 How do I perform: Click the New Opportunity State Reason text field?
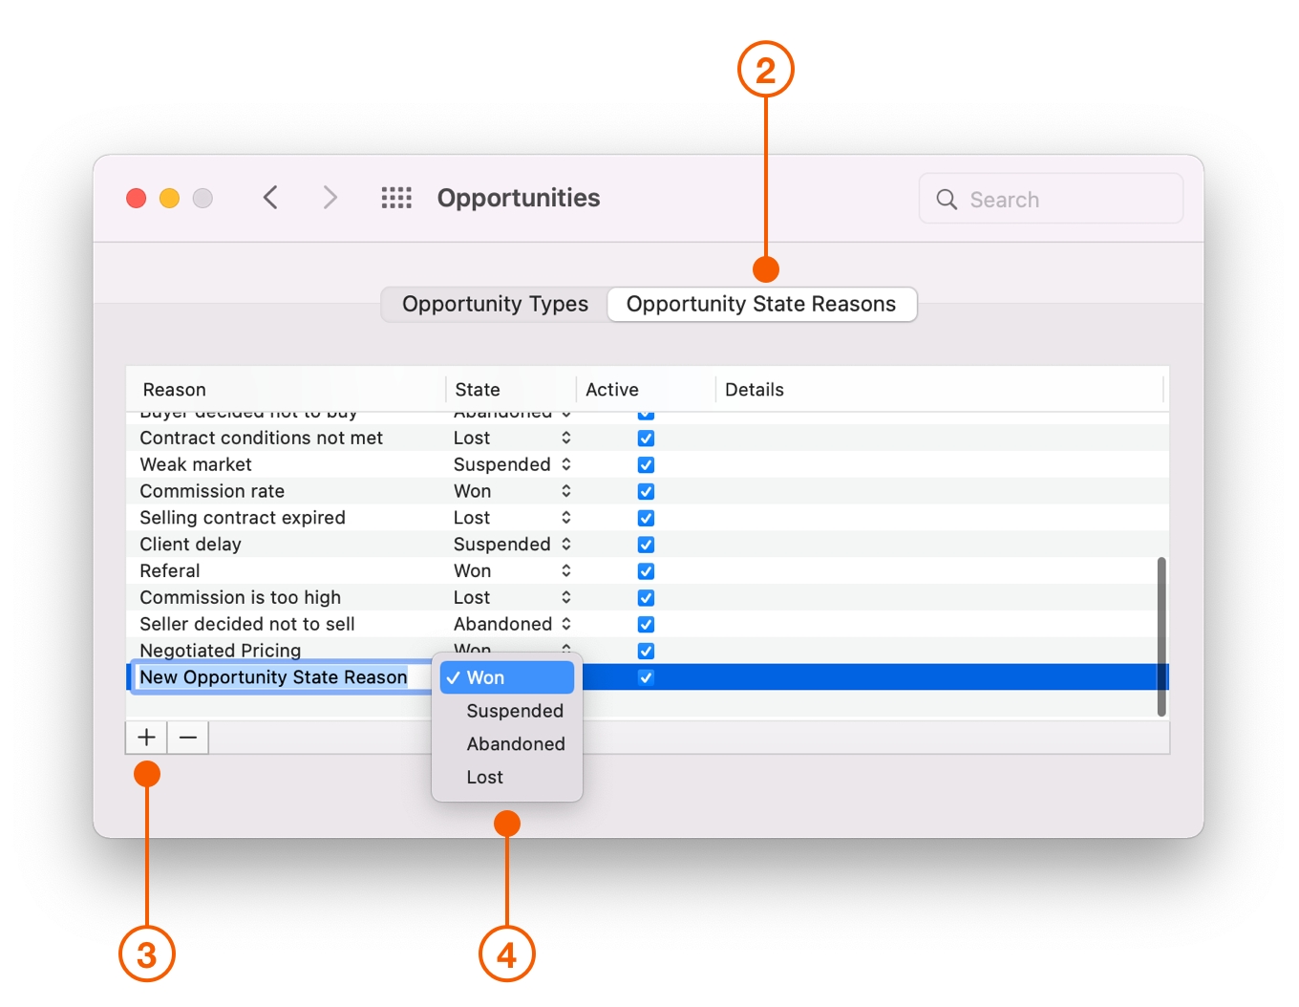coord(274,677)
